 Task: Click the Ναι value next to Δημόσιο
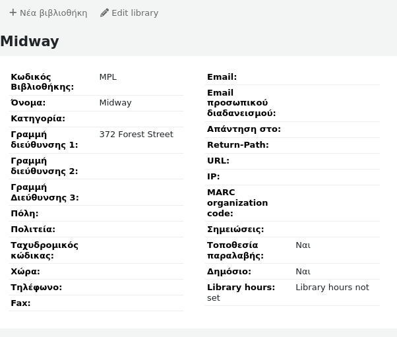[303, 272]
